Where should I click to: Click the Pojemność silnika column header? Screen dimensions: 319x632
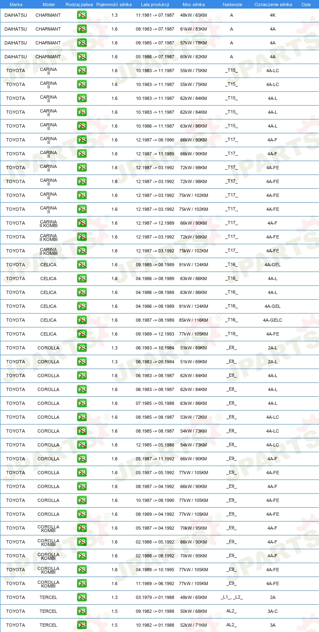[x=114, y=4]
